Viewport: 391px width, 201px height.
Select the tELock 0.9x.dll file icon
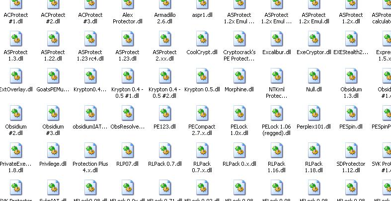click(x=128, y=188)
